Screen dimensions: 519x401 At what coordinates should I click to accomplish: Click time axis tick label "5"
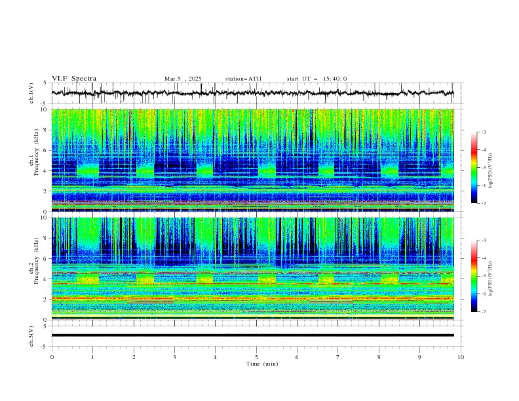click(256, 357)
